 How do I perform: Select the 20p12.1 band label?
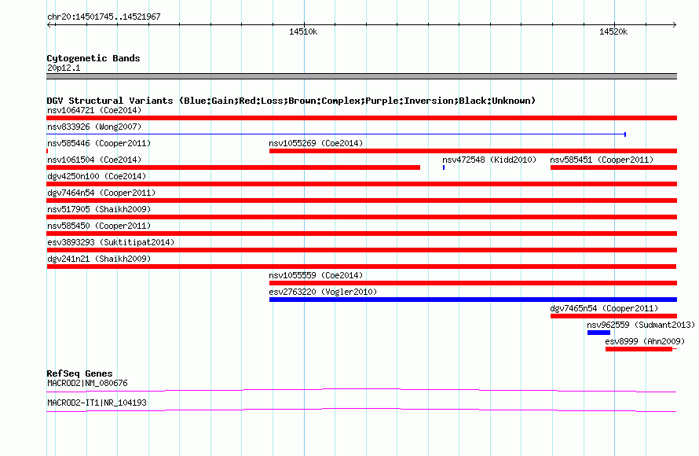tap(64, 68)
